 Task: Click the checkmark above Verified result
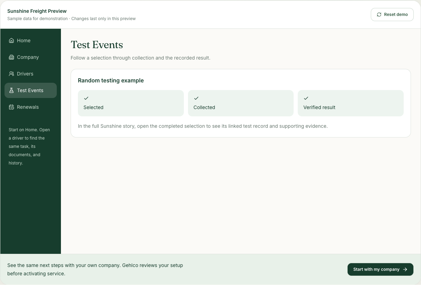point(306,98)
